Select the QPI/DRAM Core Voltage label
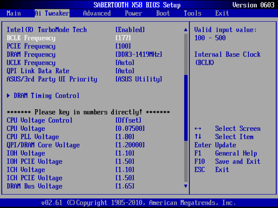Screen dimensions: 278x208 click(43, 145)
